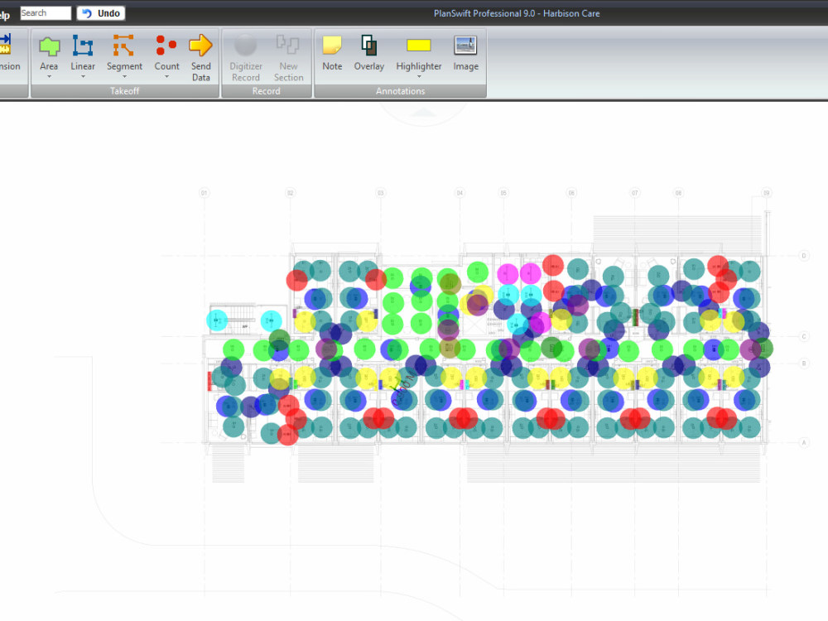Expand the Linear tool dropdown arrow
828x621 pixels.
pos(83,77)
